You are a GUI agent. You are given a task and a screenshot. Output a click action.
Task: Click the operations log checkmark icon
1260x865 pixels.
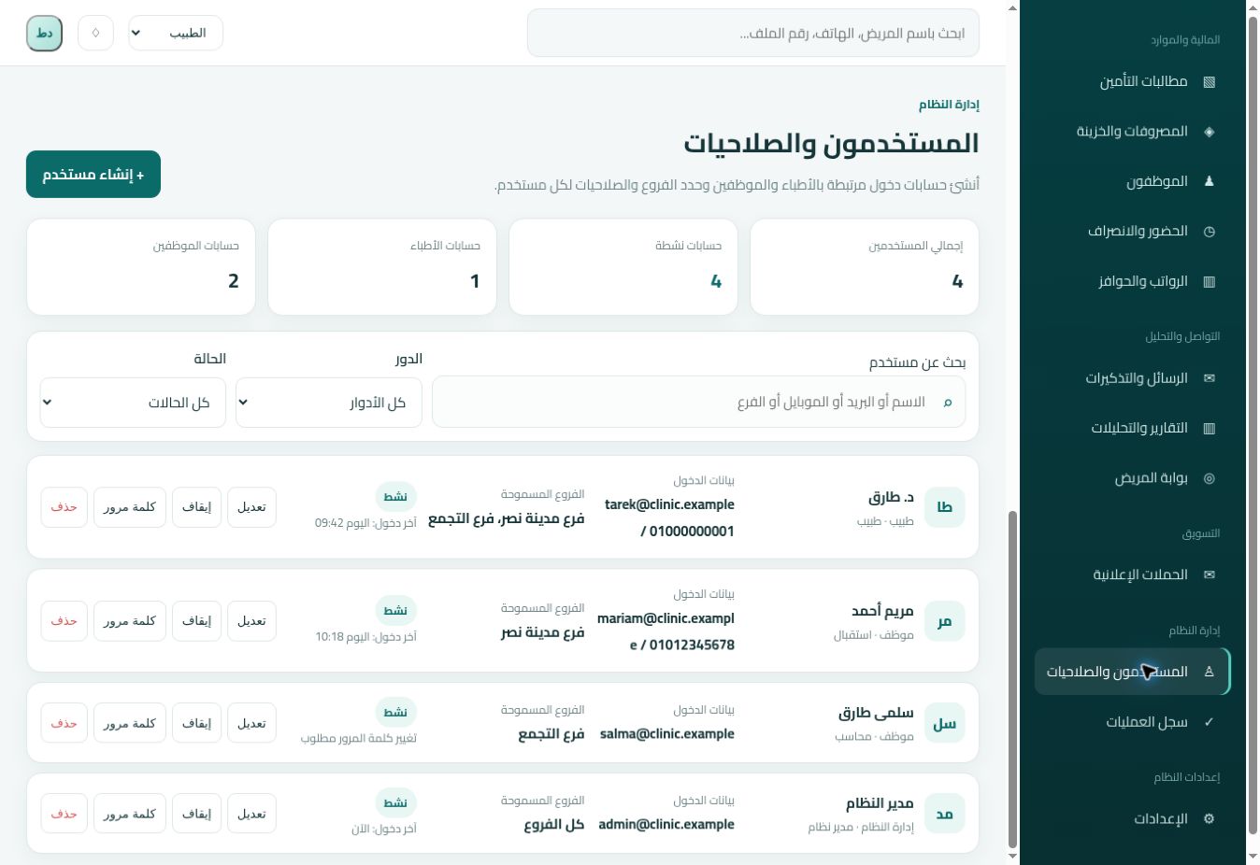point(1209,722)
